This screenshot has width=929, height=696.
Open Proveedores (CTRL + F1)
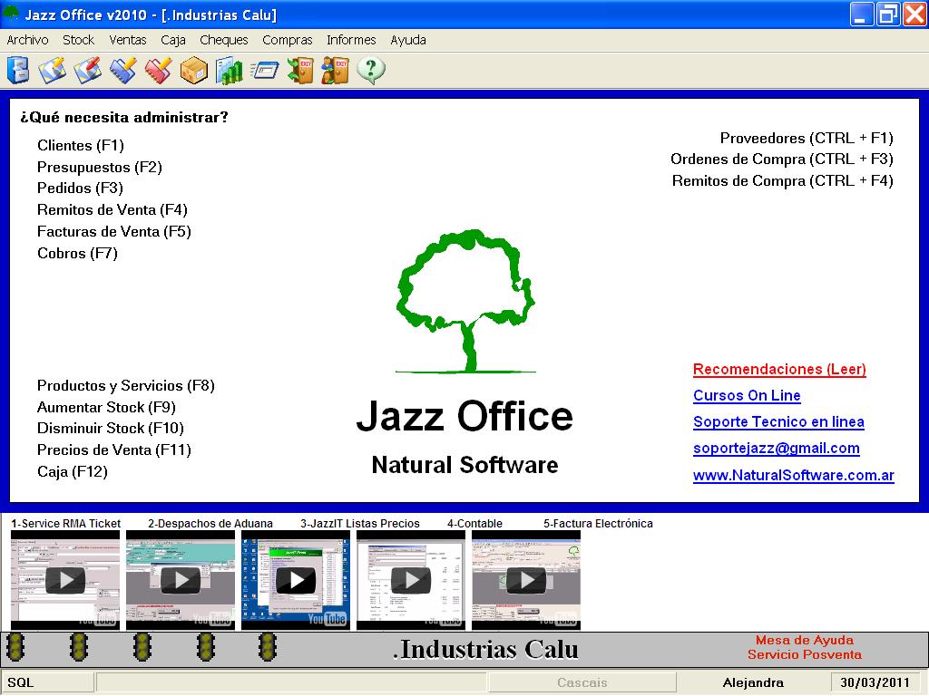click(807, 138)
